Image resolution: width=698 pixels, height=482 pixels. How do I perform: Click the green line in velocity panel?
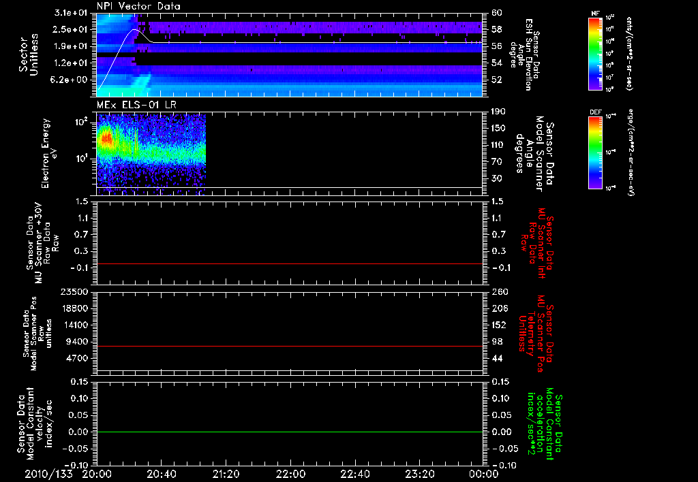(x=289, y=432)
